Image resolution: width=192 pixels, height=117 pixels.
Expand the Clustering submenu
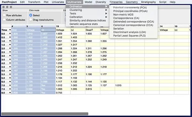(87, 10)
